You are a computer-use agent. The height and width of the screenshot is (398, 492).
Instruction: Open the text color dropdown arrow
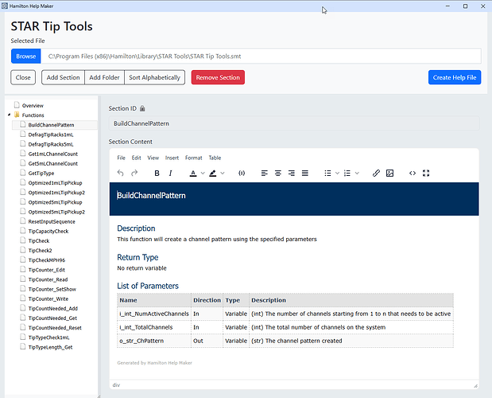203,173
